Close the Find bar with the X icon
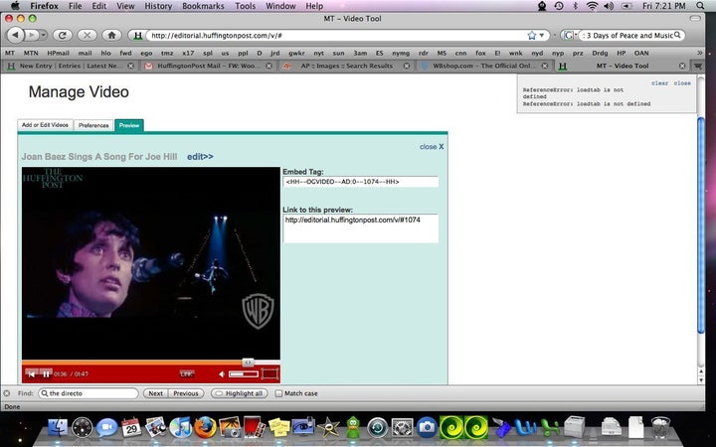This screenshot has width=716, height=447. [7, 393]
